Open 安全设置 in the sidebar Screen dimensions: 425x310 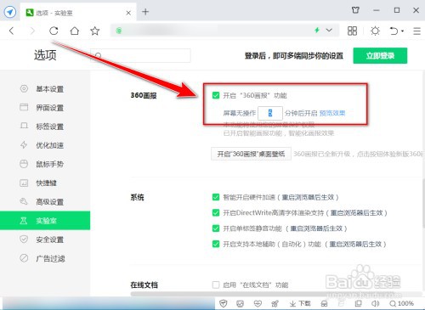pos(45,240)
